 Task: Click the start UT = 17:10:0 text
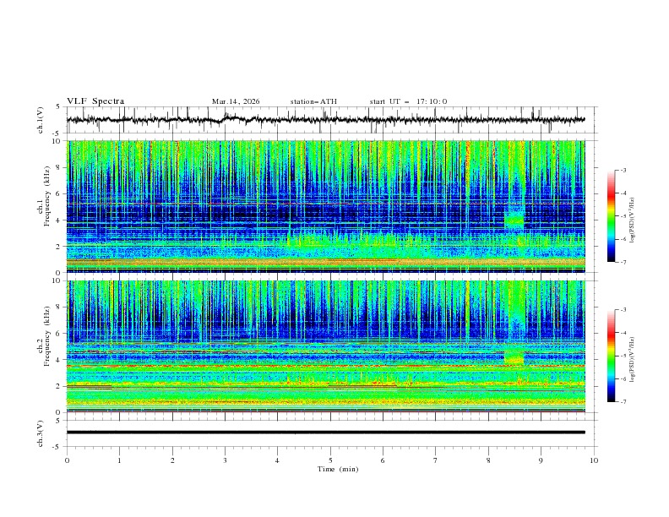pos(408,101)
